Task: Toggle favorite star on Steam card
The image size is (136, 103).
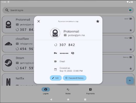Action: [x=131, y=68]
